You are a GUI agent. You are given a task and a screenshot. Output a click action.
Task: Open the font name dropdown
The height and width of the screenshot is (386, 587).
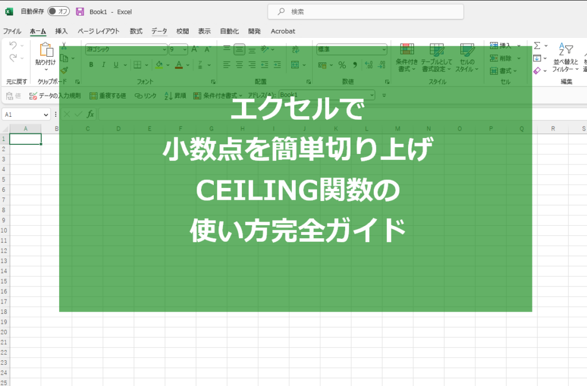(165, 49)
